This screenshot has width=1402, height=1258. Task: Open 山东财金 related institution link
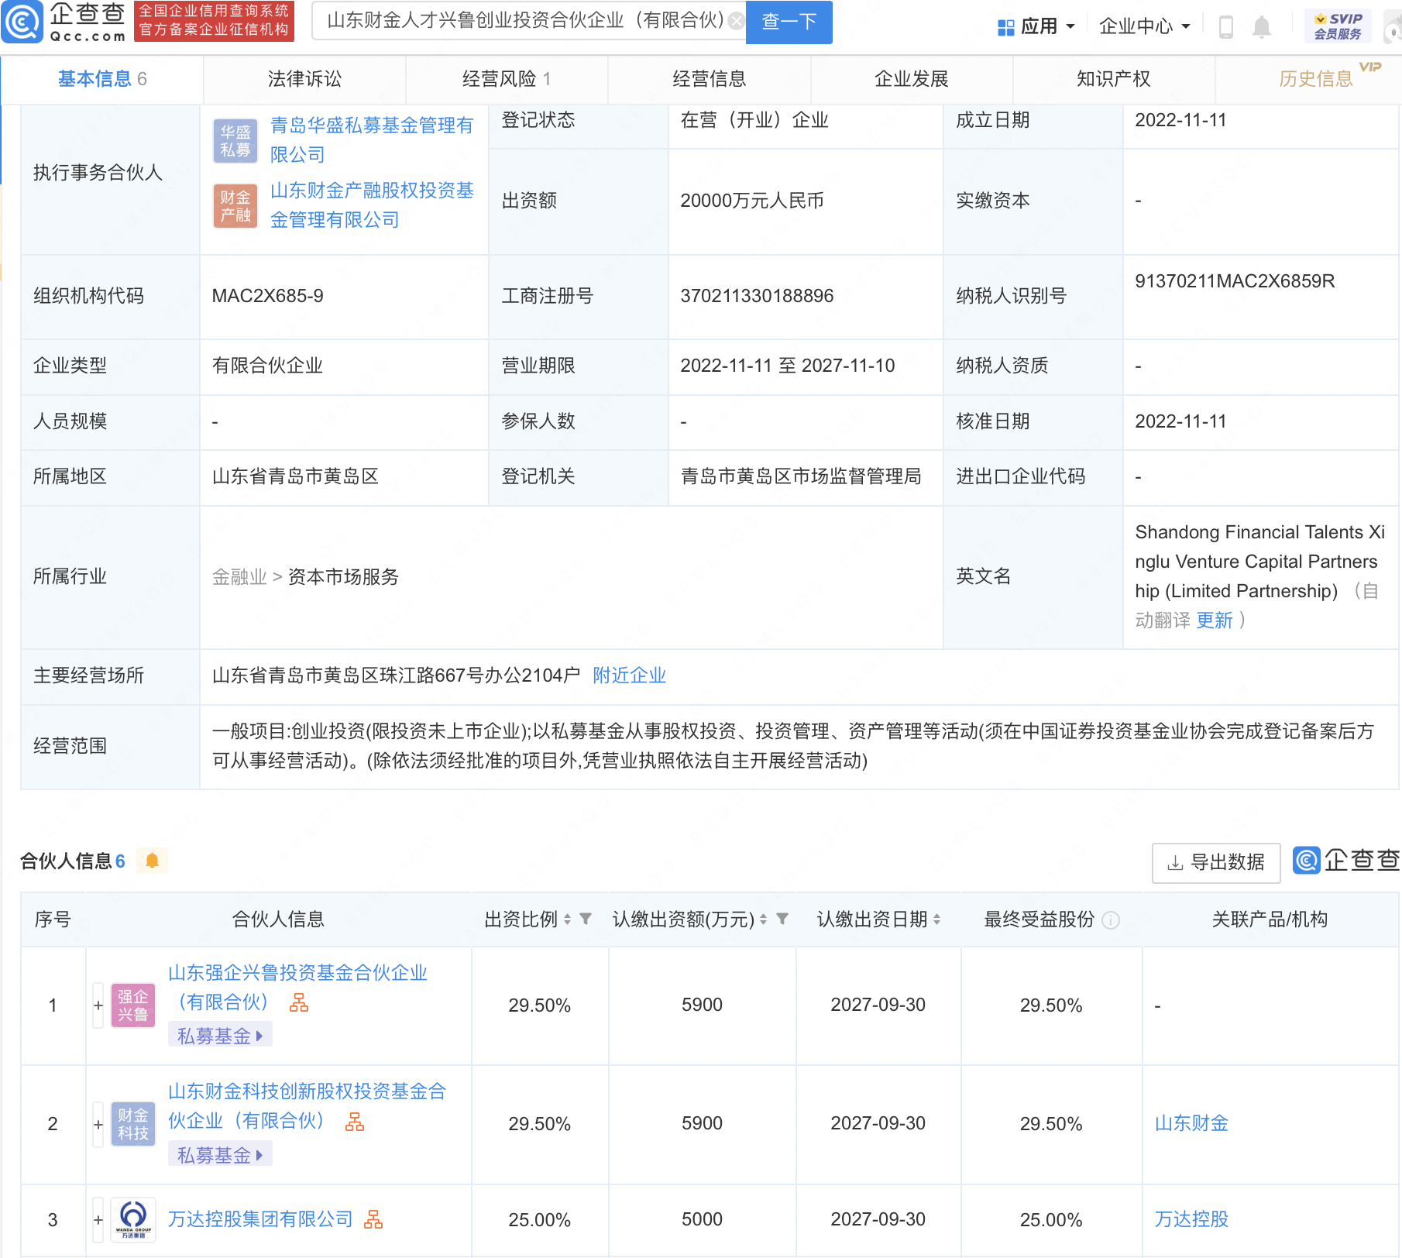pyautogui.click(x=1191, y=1123)
